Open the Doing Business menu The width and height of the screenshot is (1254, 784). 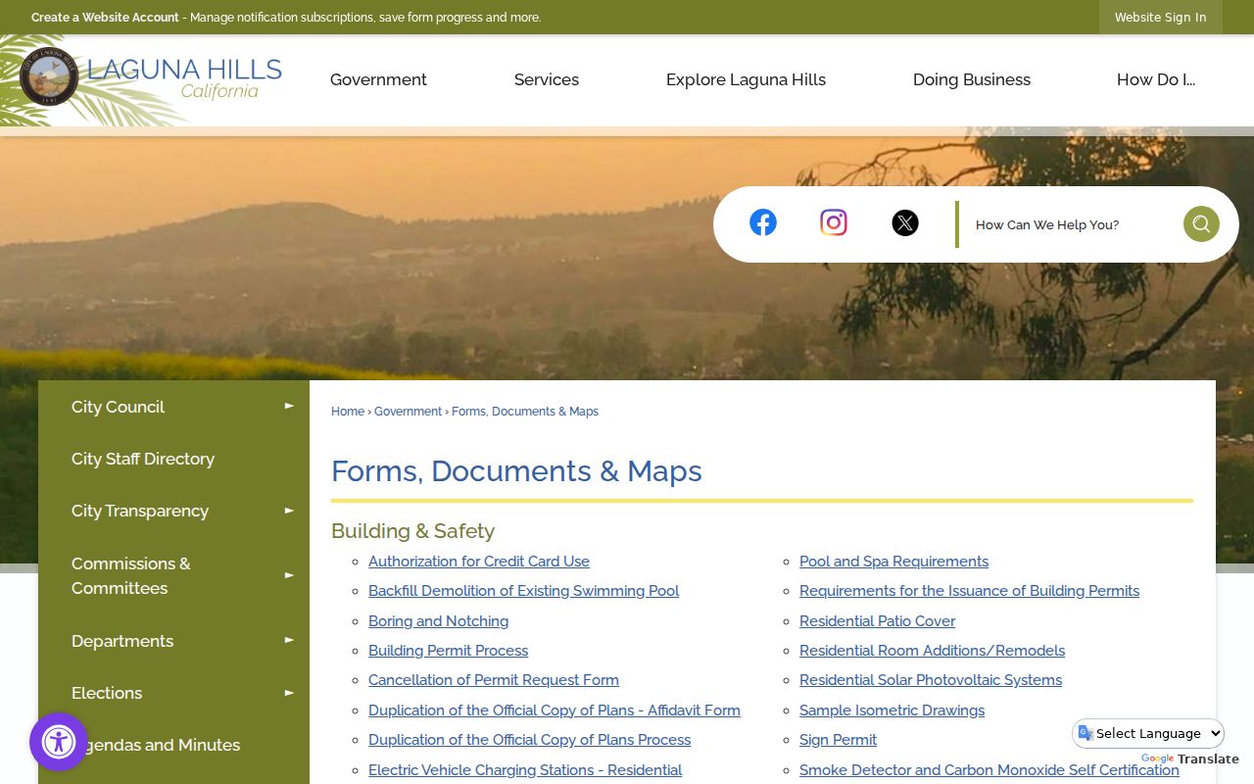click(x=972, y=79)
